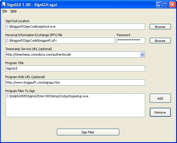Click the Password field
177x143 pixels.
tap(131, 40)
